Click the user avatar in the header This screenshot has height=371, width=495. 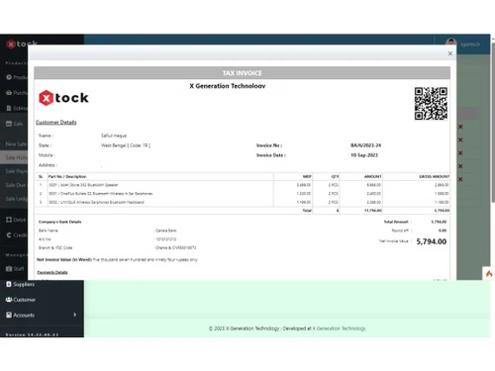[451, 43]
